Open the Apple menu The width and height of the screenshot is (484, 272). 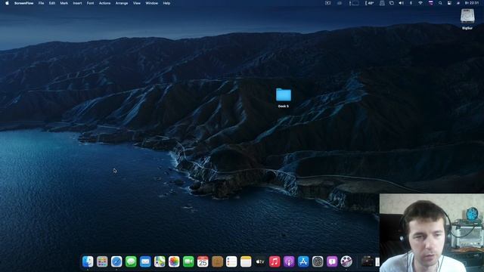pos(7,3)
